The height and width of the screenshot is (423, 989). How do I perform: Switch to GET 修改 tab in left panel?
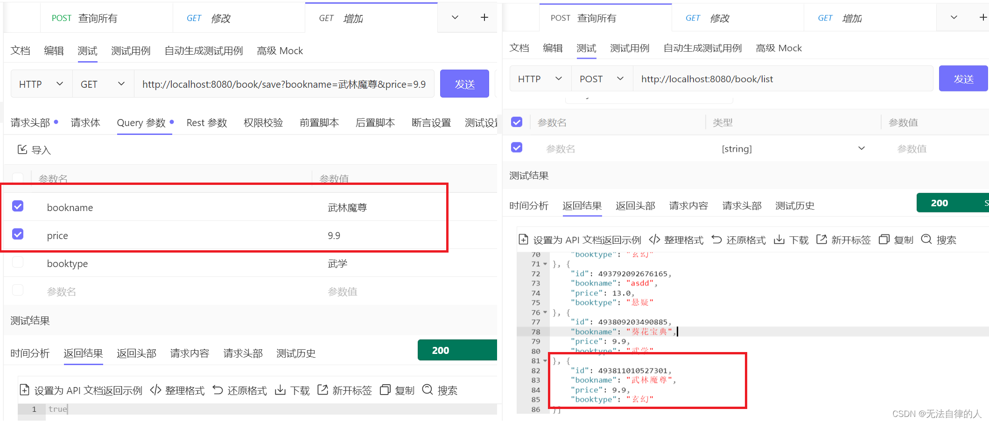239,18
